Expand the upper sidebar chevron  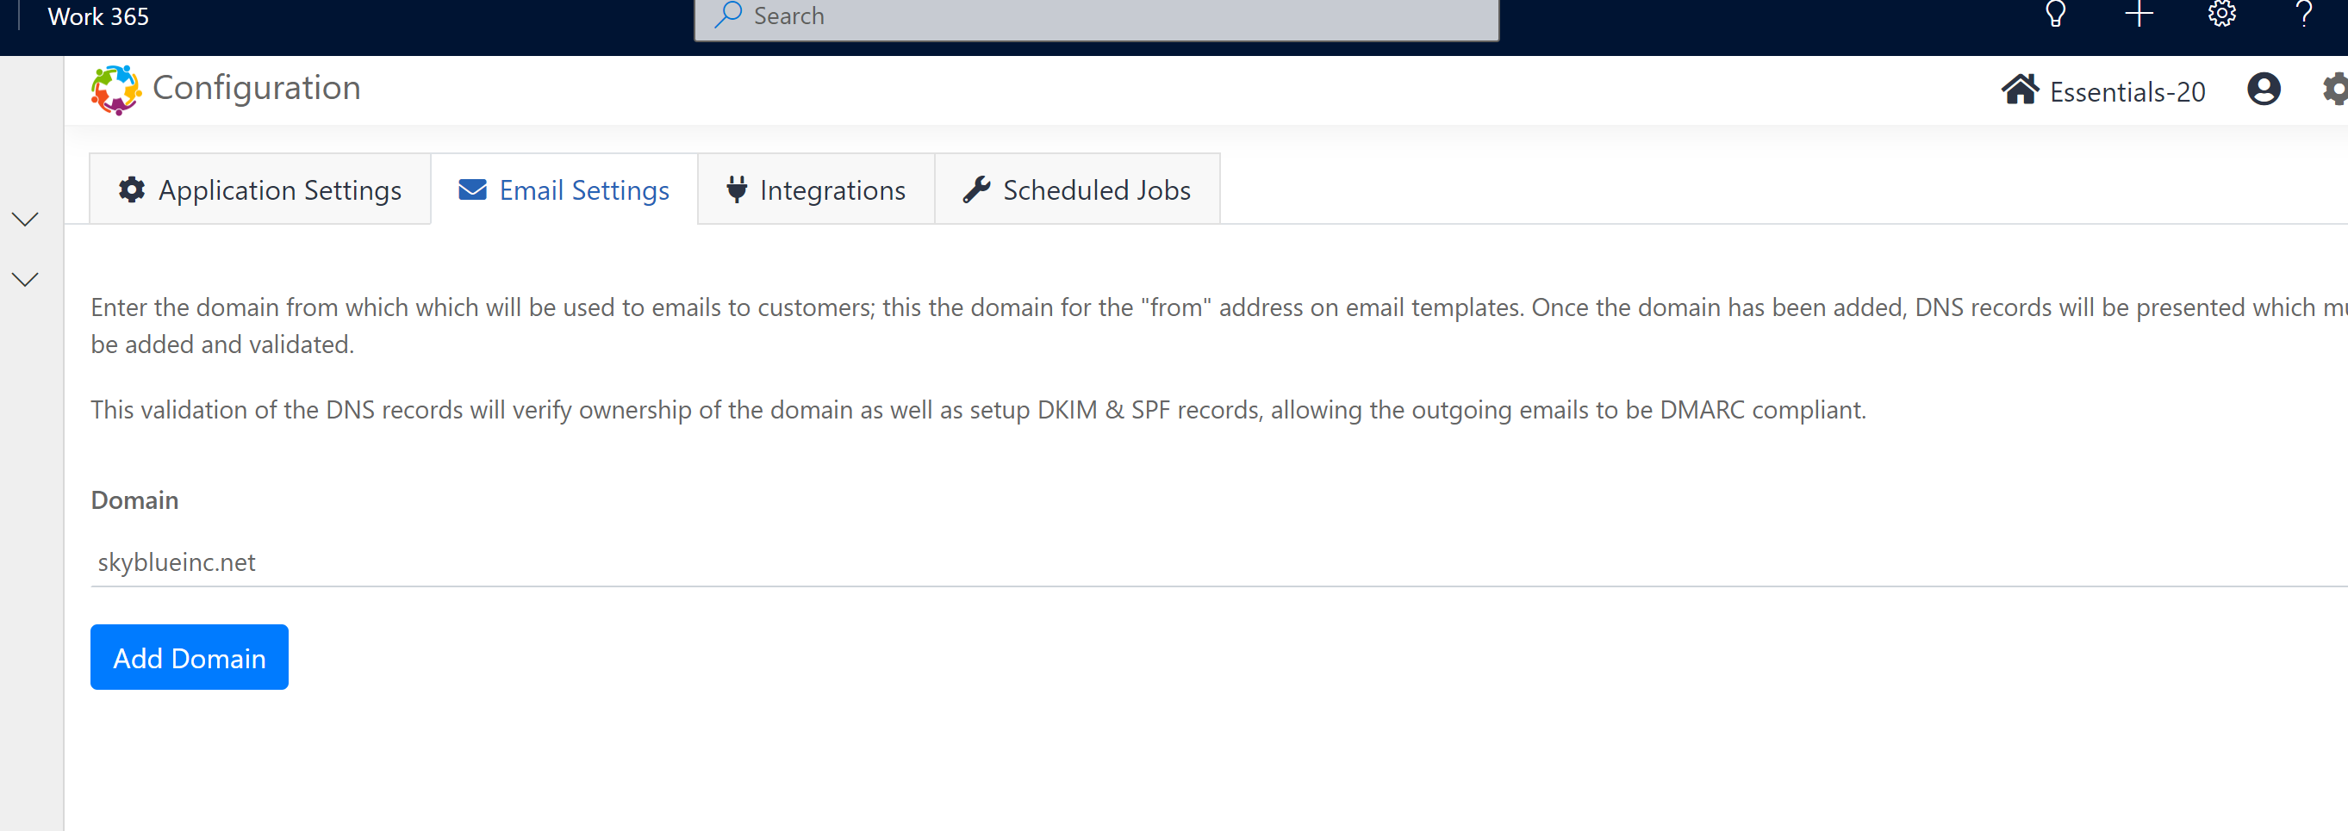(x=26, y=219)
